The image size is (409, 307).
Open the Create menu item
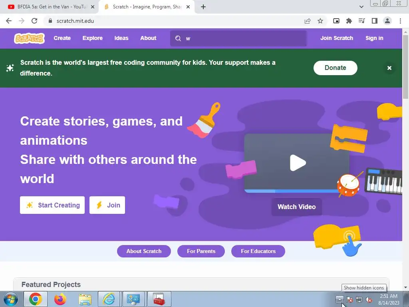point(62,38)
